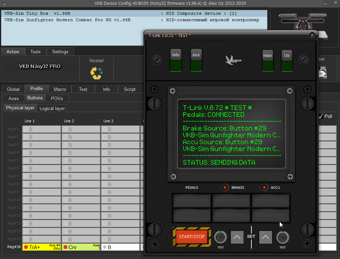The height and width of the screenshot is (259, 340).
Task: Click the Restart recycle icon
Action: (97, 73)
